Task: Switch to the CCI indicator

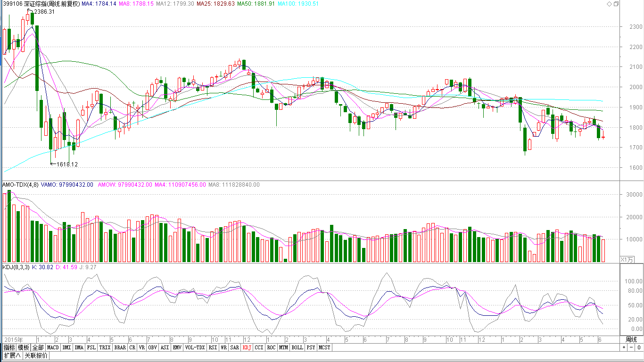Action: pyautogui.click(x=259, y=347)
